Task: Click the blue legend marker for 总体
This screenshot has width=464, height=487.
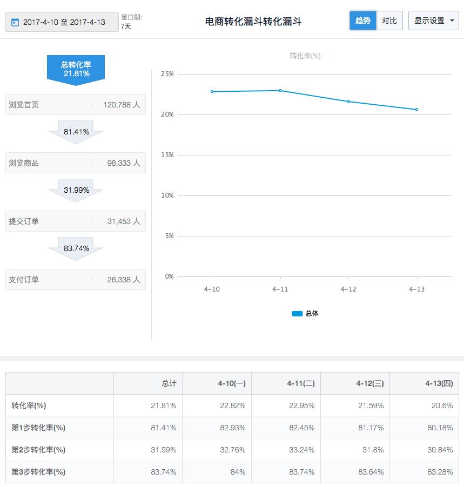Action: pos(296,314)
